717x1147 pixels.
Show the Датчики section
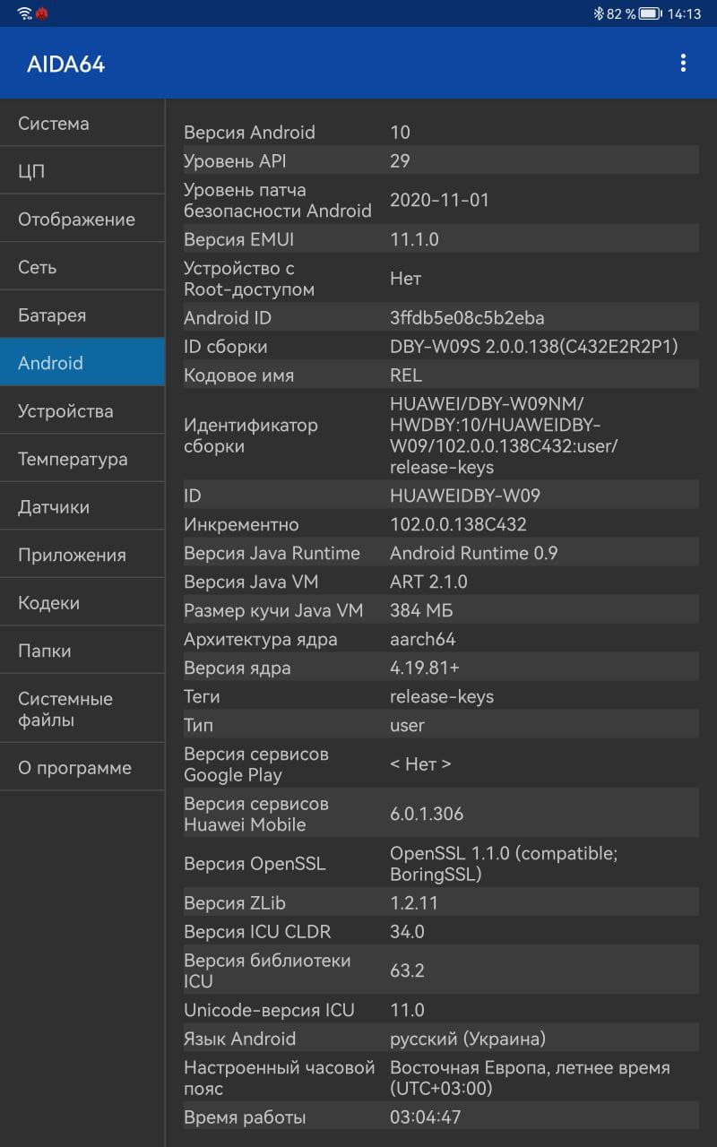tap(82, 507)
